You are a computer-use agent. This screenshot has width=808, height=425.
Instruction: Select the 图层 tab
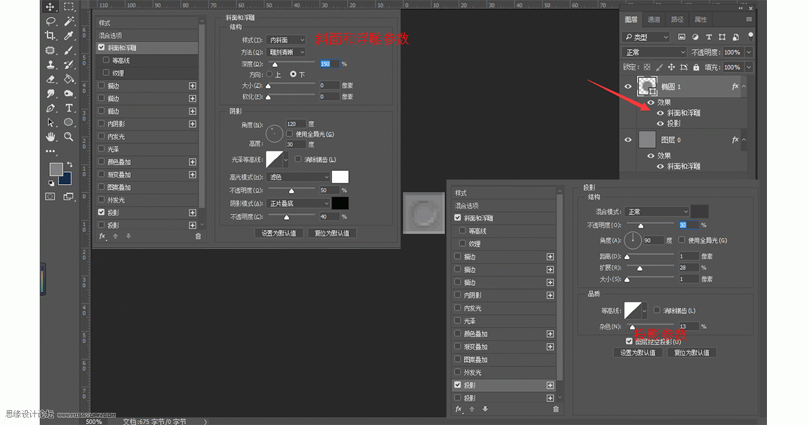coord(631,20)
